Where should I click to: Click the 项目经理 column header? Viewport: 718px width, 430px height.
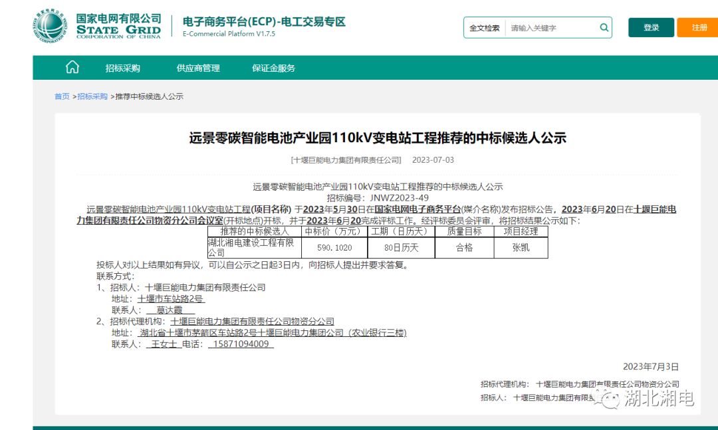pos(521,231)
